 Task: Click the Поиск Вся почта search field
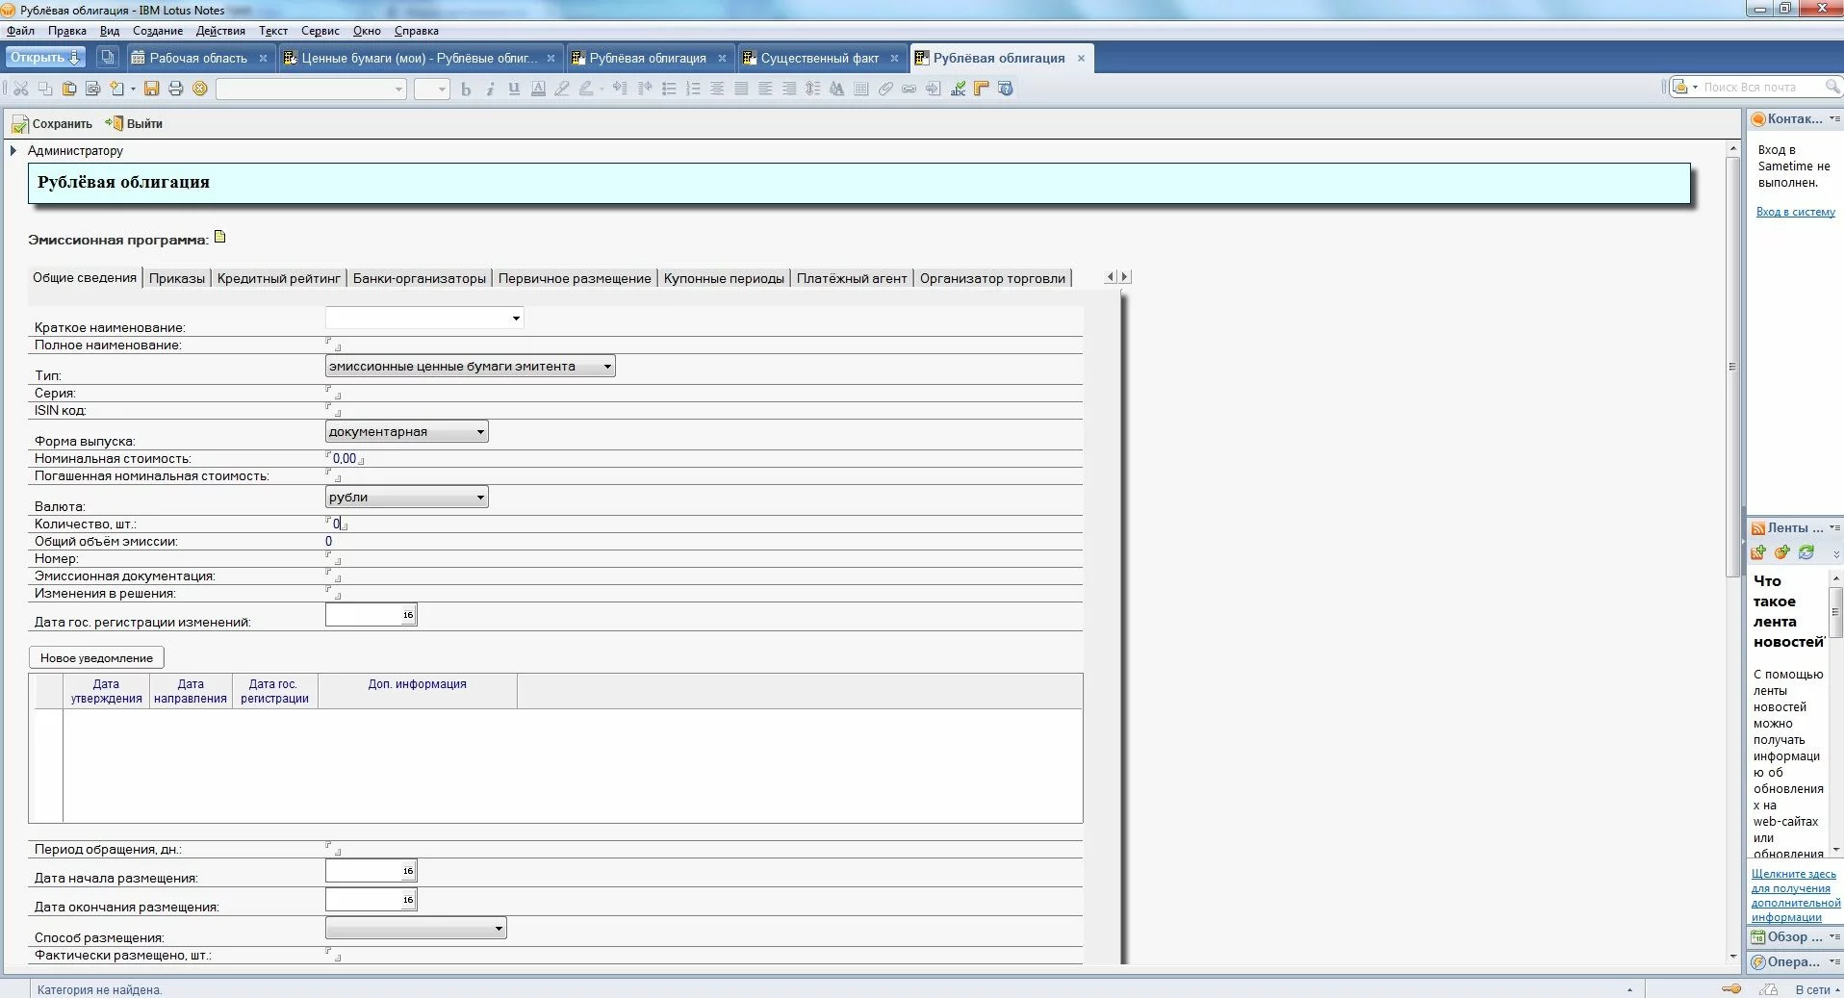pos(1759,88)
